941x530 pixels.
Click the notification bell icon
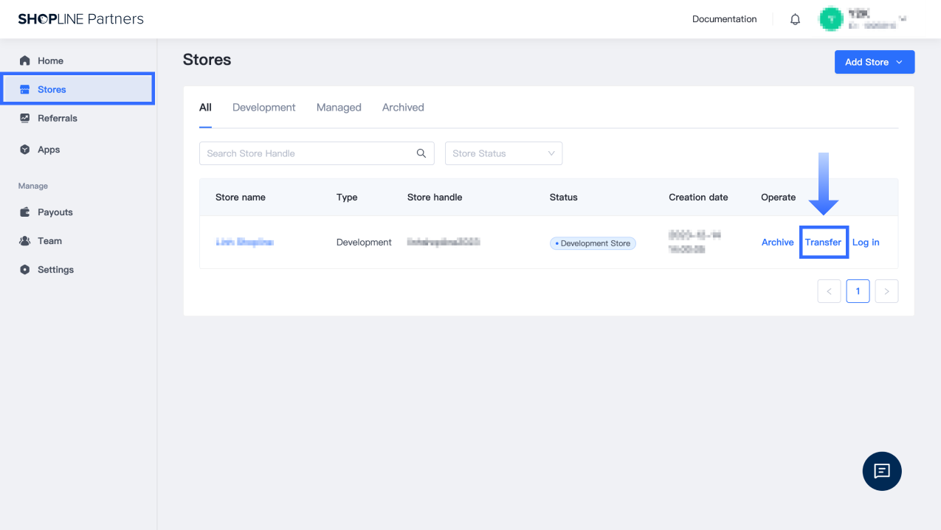coord(795,20)
